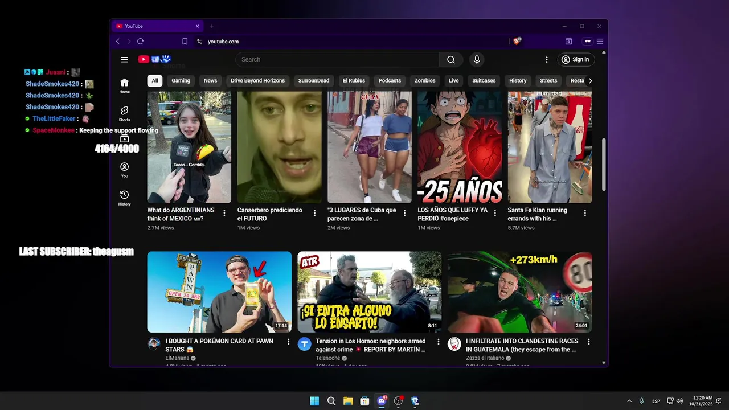The height and width of the screenshot is (410, 729).
Task: Open Santa Fe Klan running errands short
Action: (550, 147)
